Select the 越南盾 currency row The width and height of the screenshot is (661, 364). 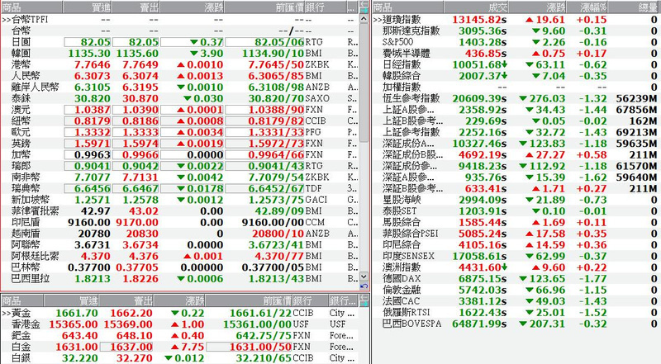tap(179, 234)
